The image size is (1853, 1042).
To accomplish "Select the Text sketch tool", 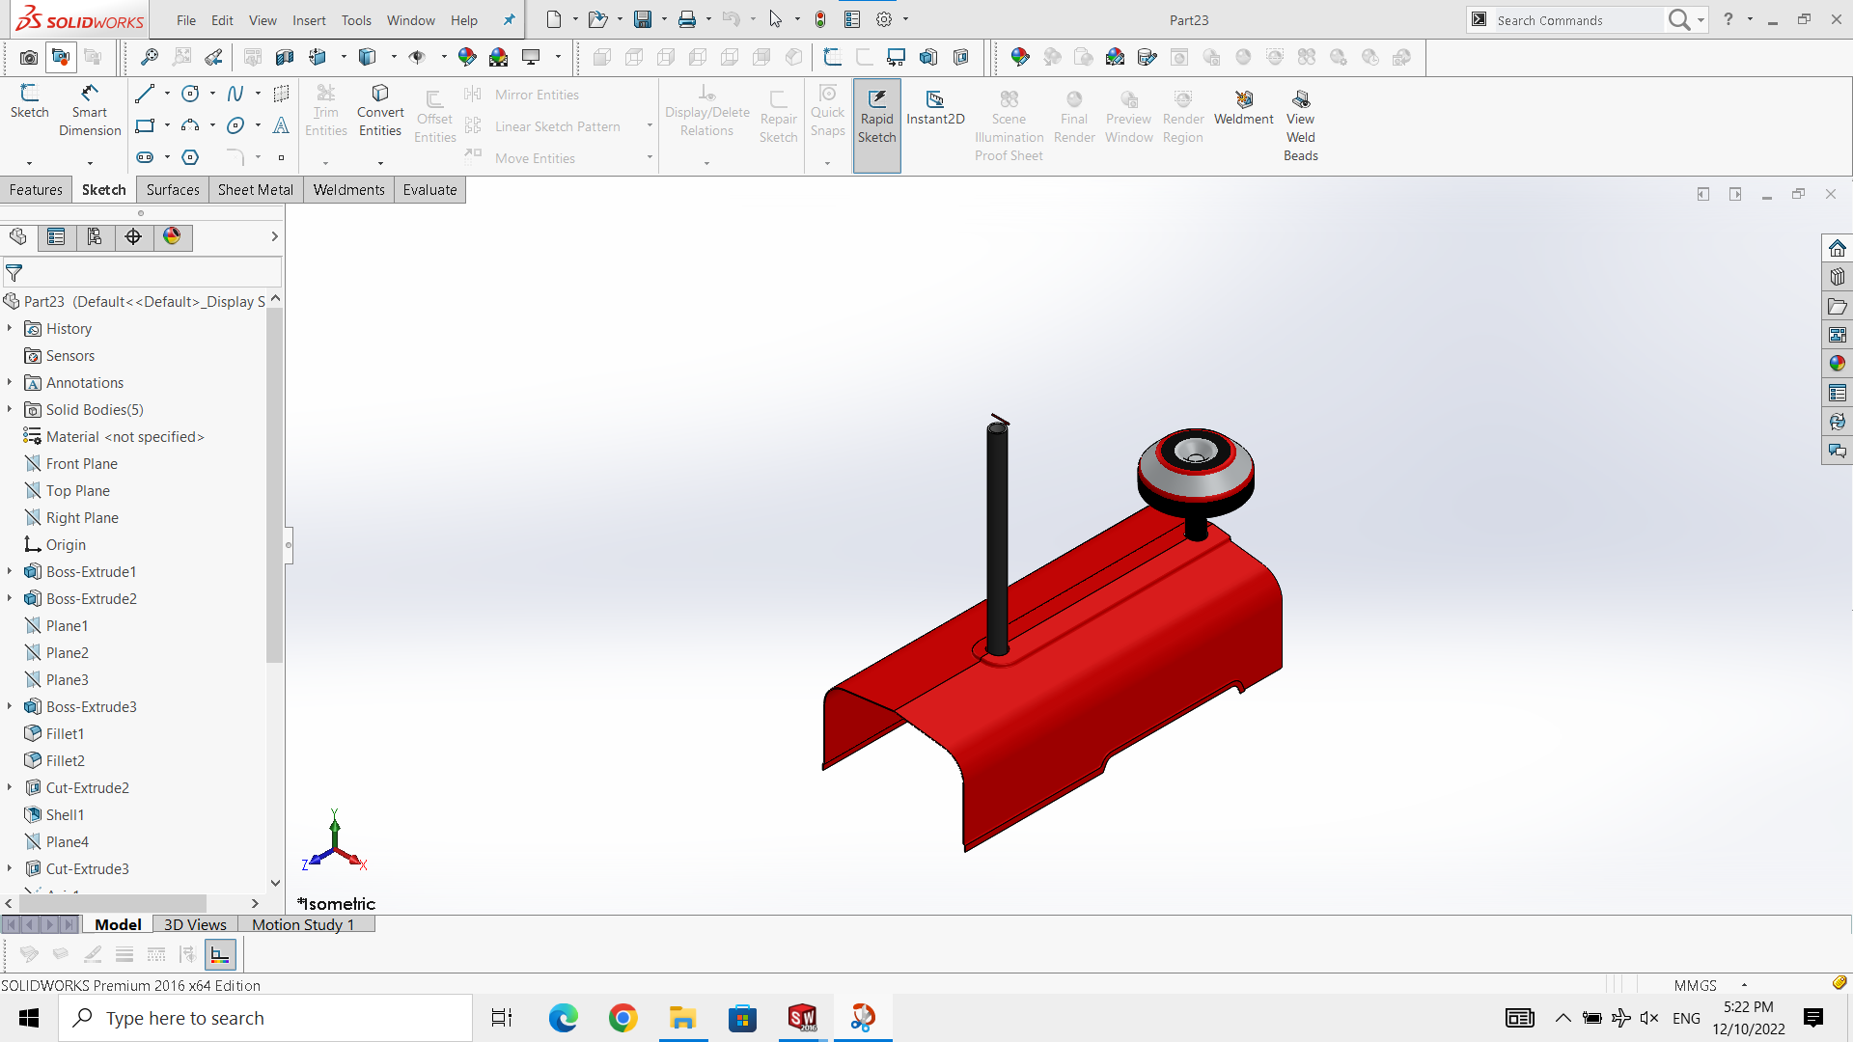I will point(281,125).
